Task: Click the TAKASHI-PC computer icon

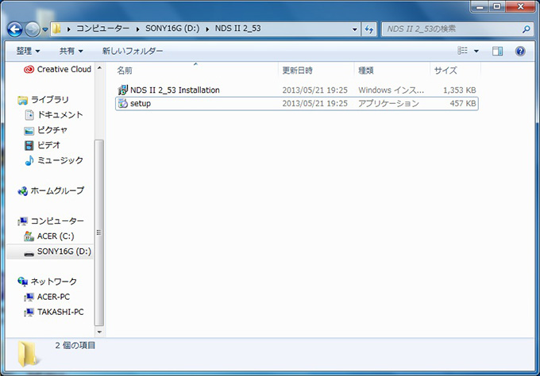Action: coord(29,313)
